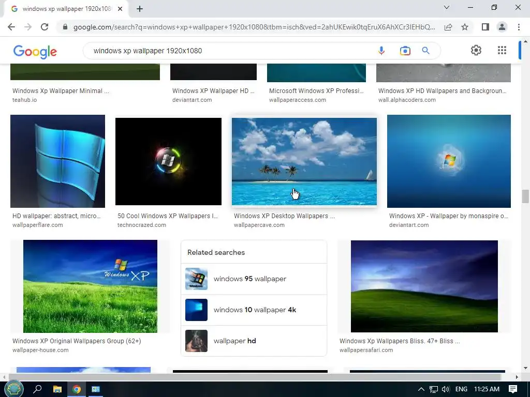Close the windows xp wallpaper tab
The image size is (530, 397).
click(120, 9)
